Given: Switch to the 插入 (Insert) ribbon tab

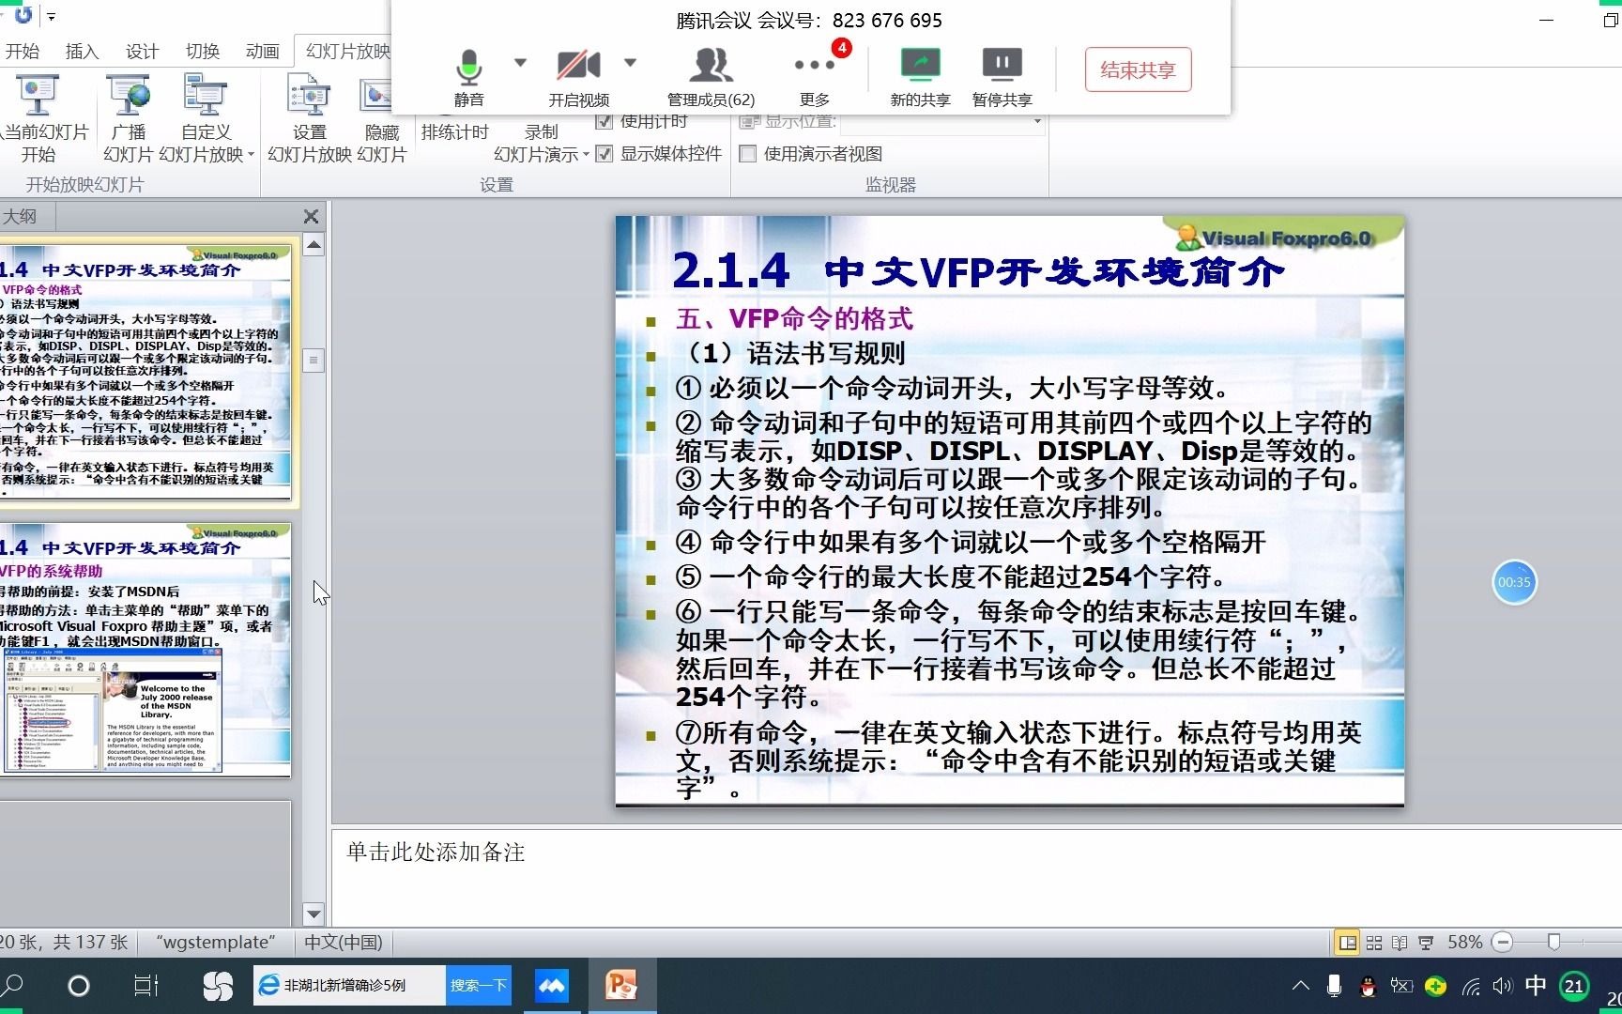Looking at the screenshot, I should coord(82,52).
